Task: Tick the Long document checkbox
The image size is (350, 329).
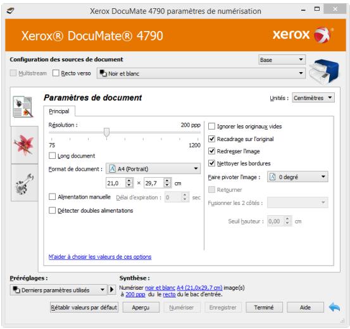Action: coord(53,156)
